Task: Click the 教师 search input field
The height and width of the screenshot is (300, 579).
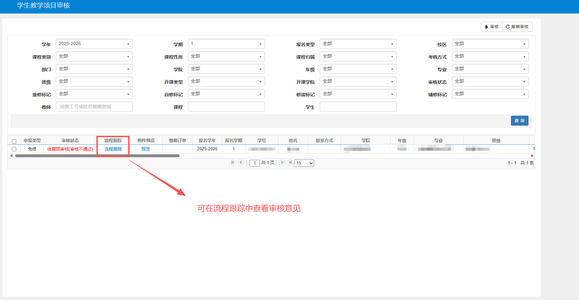Action: click(94, 106)
